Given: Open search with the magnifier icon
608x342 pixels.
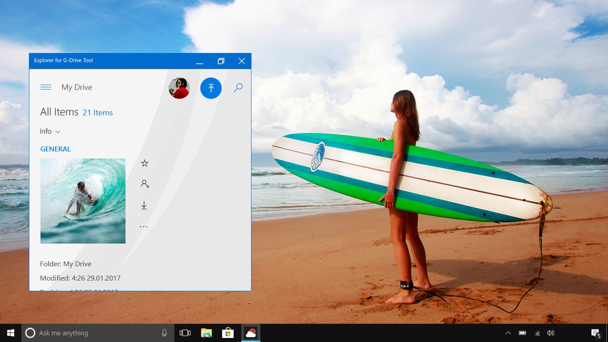Looking at the screenshot, I should click(x=238, y=88).
